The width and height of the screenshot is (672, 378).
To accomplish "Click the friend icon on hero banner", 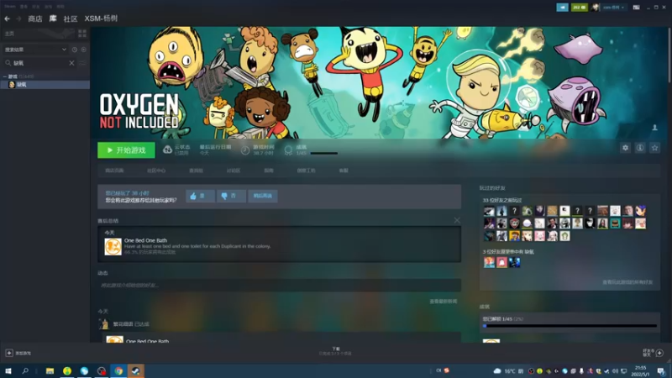I will 654,128.
